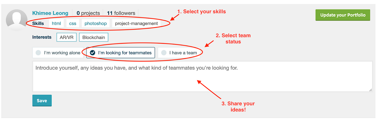Click the empty radio circle beside I have a team
The width and height of the screenshot is (379, 122).
(164, 53)
